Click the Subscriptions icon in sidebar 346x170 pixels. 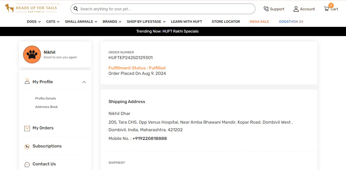pyautogui.click(x=27, y=147)
